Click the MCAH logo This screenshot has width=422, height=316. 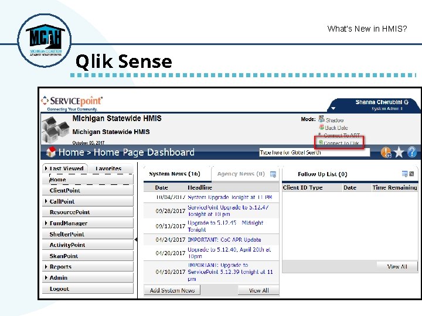[x=45, y=40]
